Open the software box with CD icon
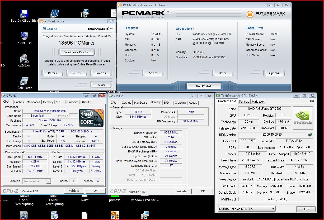This screenshot has width=324, height=220. 54,215
